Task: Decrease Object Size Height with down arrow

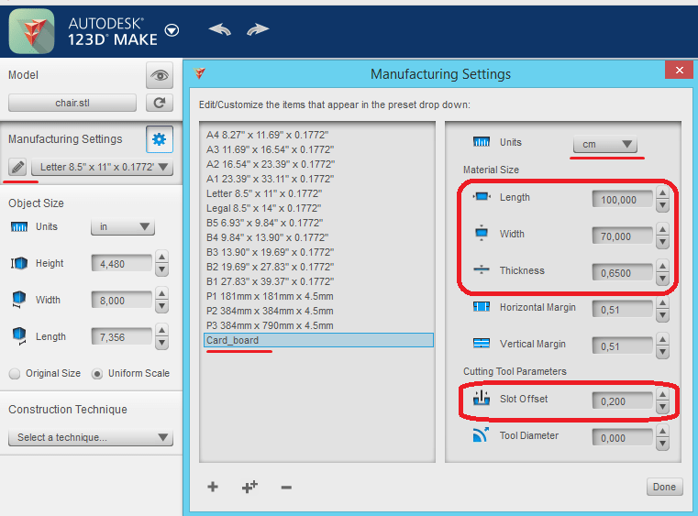Action: pos(162,269)
